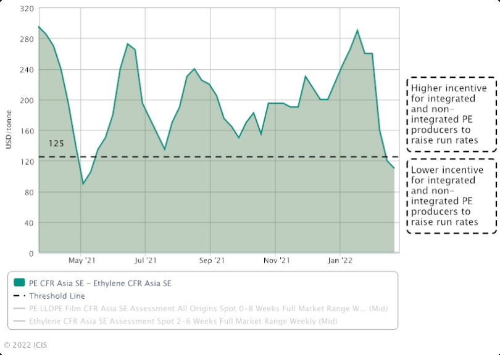Image resolution: width=500 pixels, height=355 pixels.
Task: Click the © 2022 ICIS copyright text
Action: (25, 345)
